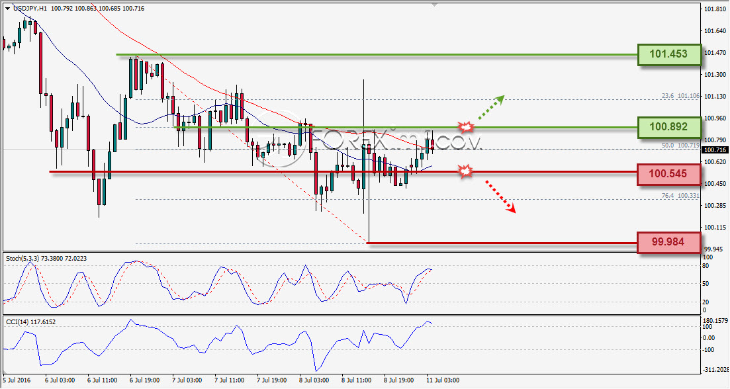Click the 8 Jul 11:00 time axis marker
Image resolution: width=730 pixels, height=389 pixels.
click(357, 380)
